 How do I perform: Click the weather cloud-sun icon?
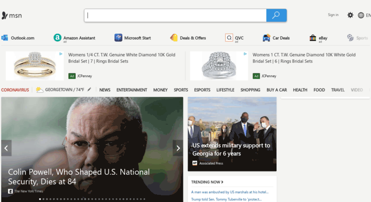[x=40, y=90]
